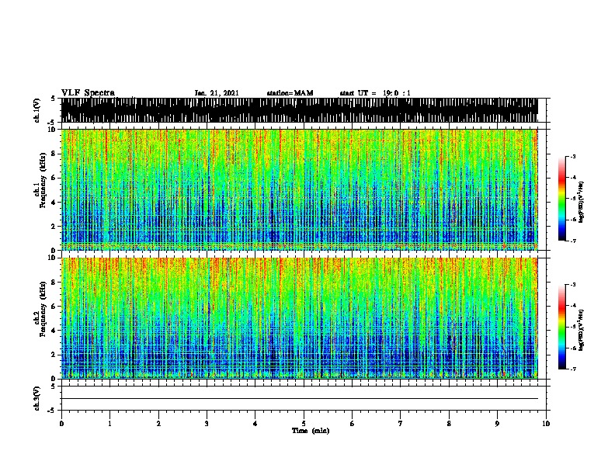The height and width of the screenshot is (475, 615).
Task: Click the ch.1 color scale bar
Action: click(x=562, y=199)
